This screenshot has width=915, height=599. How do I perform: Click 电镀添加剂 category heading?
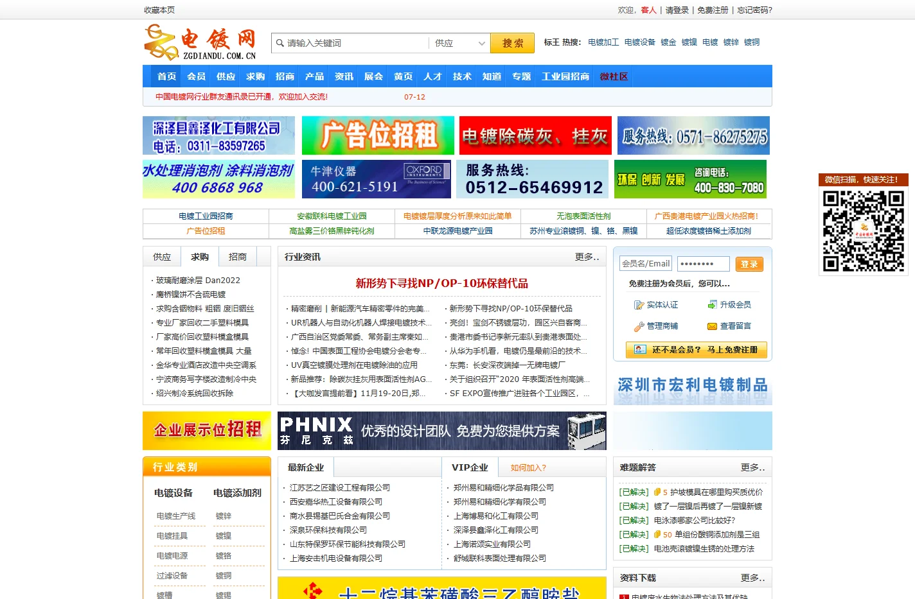(x=237, y=493)
